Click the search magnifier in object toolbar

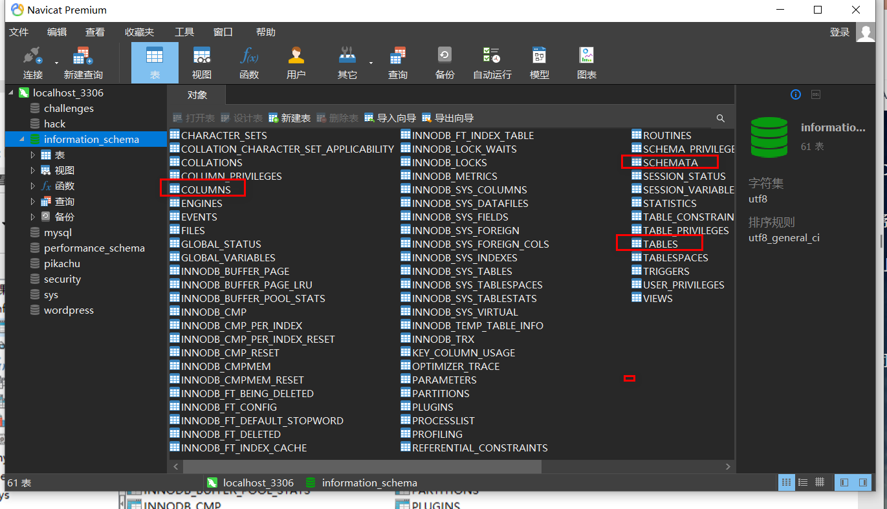tap(721, 118)
